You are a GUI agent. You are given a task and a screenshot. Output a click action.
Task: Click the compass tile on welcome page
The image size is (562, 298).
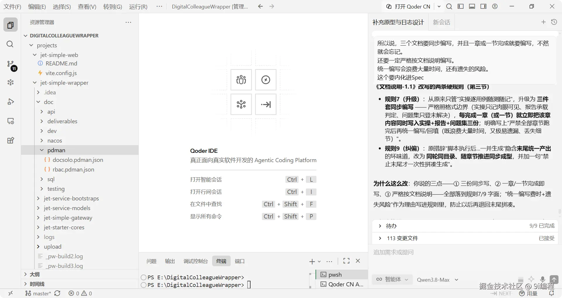[x=266, y=80]
